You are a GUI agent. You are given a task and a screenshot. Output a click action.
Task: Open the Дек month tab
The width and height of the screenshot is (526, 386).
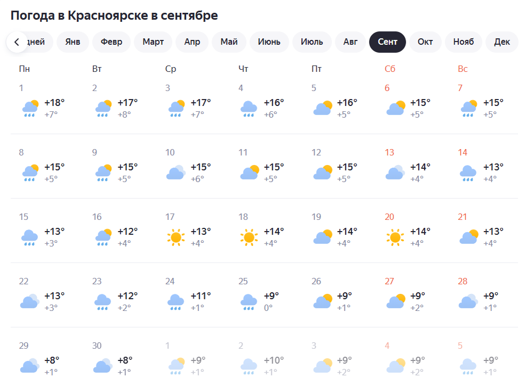[501, 42]
